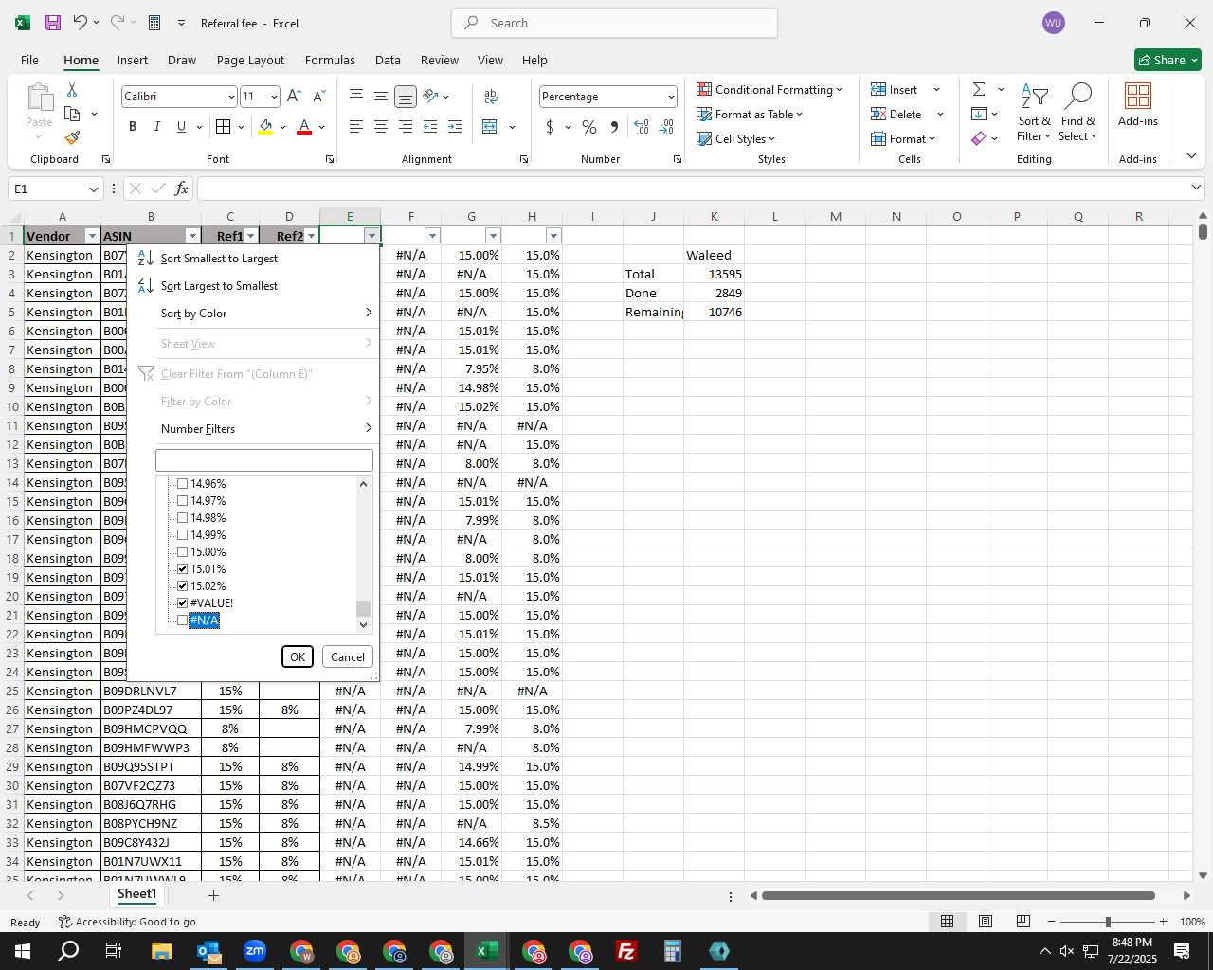Open the ASIN column filter dropdown
This screenshot has width=1213, height=970.
pos(192,236)
